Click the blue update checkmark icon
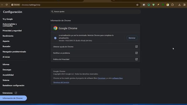187x105 pixels. pyautogui.click(x=55, y=38)
